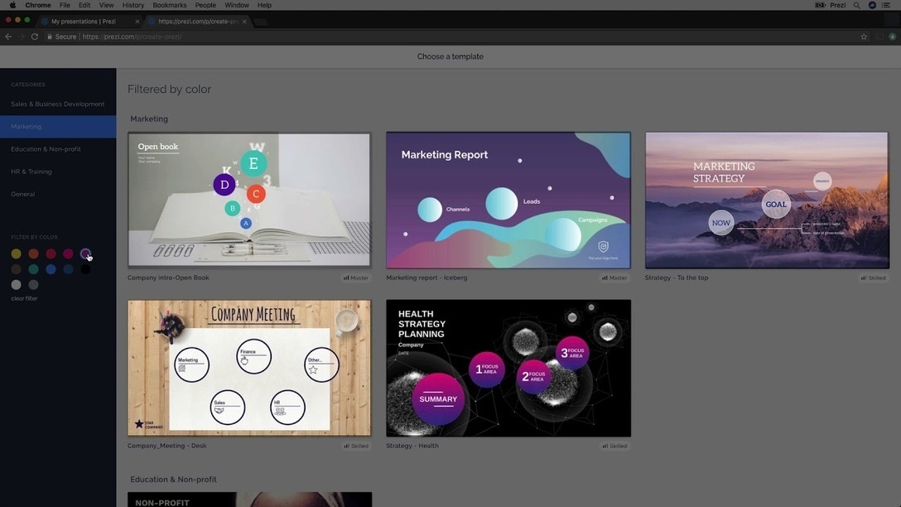Filter templates by the teal green swatch
This screenshot has height=507, width=901.
(33, 269)
